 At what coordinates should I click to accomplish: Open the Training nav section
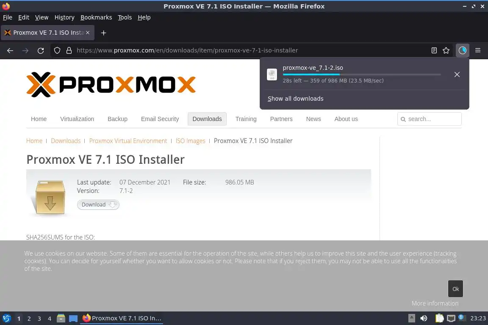coord(246,119)
